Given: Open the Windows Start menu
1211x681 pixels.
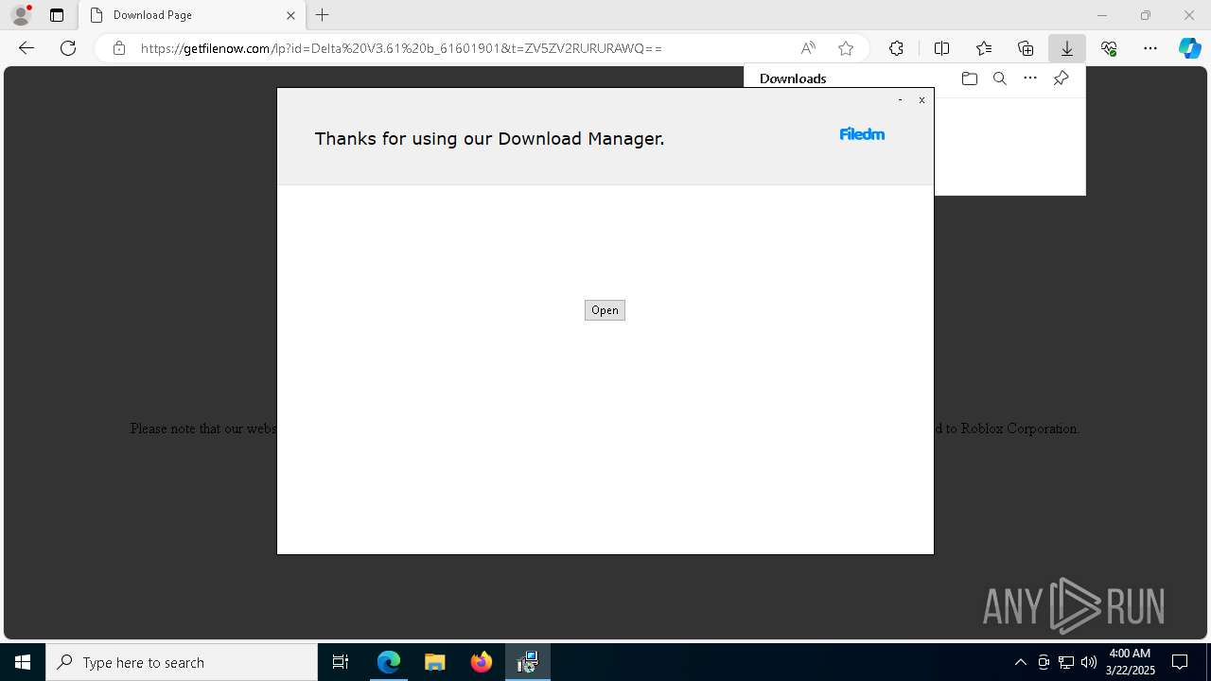Looking at the screenshot, I should coord(23,662).
